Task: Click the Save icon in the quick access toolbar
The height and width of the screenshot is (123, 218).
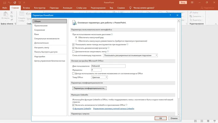Action: click(5, 2)
